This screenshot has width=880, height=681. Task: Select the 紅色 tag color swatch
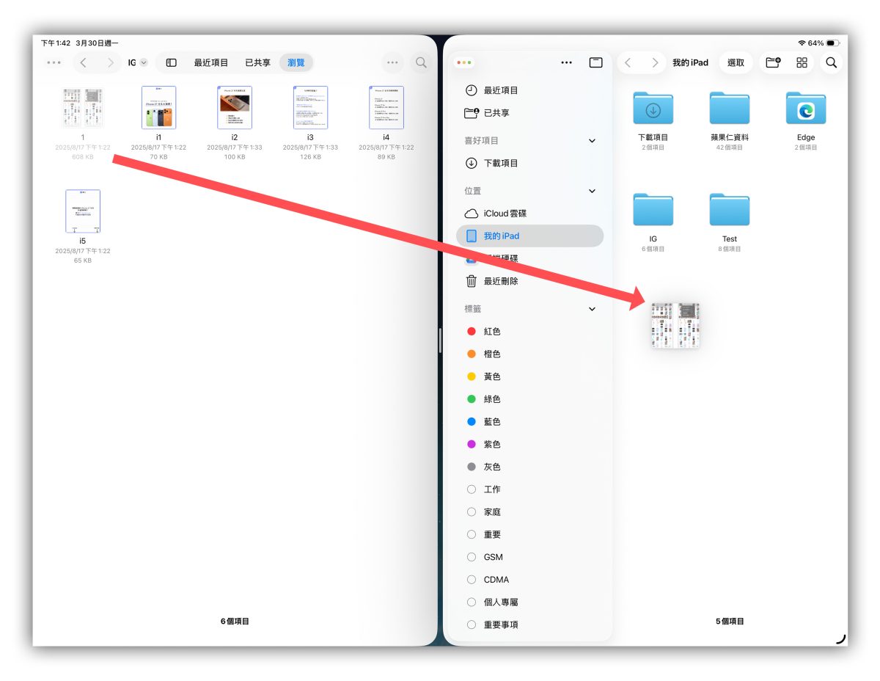(472, 331)
